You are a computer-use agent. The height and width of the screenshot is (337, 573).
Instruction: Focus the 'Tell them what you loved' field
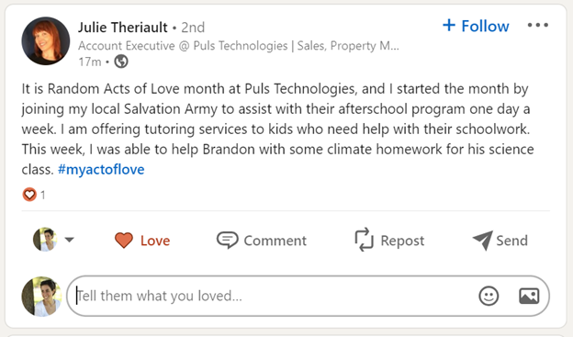[x=308, y=296]
